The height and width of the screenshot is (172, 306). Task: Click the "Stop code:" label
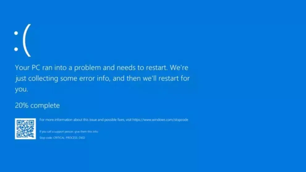(46, 138)
